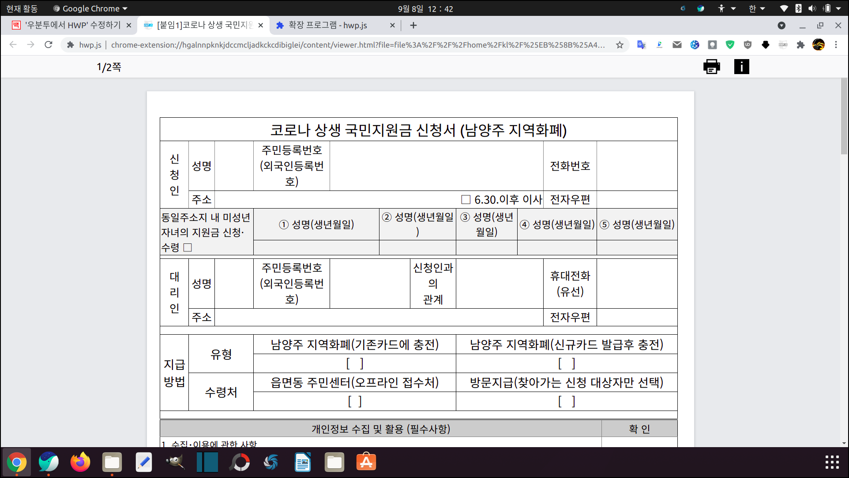Expand the Google Chrome app menu
This screenshot has width=849, height=478.
point(90,8)
